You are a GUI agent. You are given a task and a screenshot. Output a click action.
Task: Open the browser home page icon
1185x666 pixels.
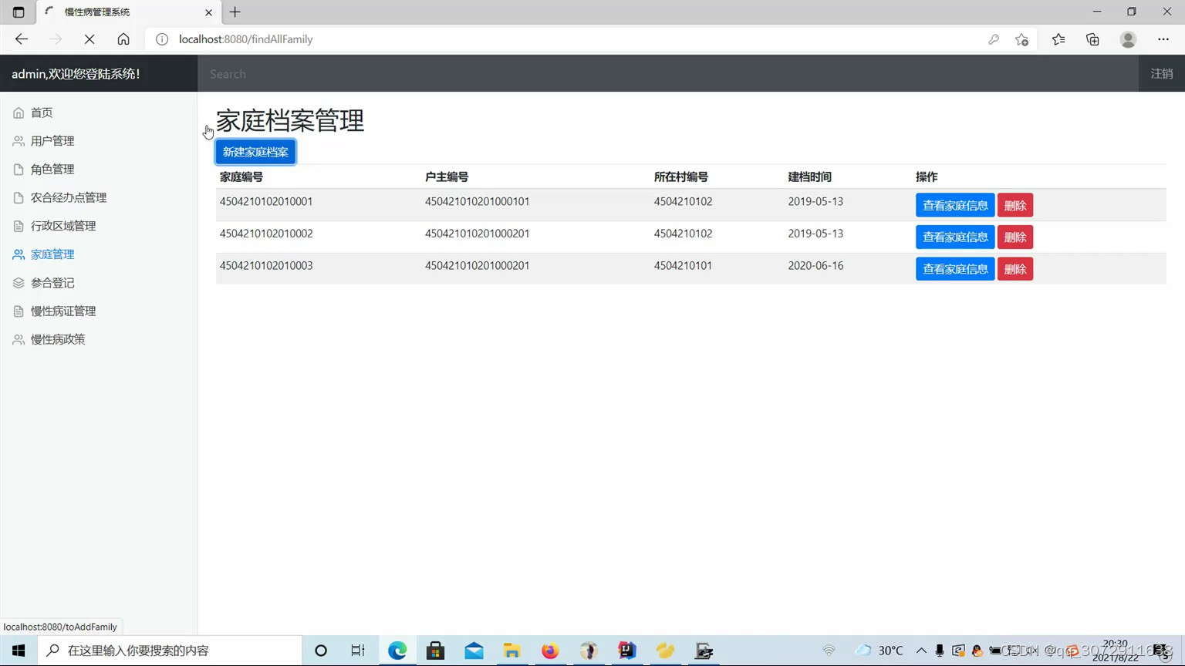[x=123, y=39]
